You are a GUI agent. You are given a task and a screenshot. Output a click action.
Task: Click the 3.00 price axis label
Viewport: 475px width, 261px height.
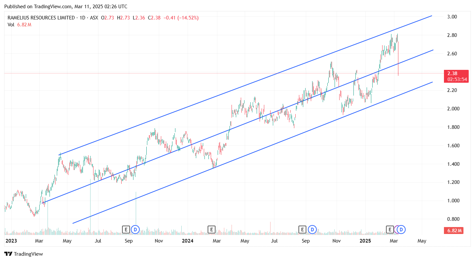click(452, 17)
